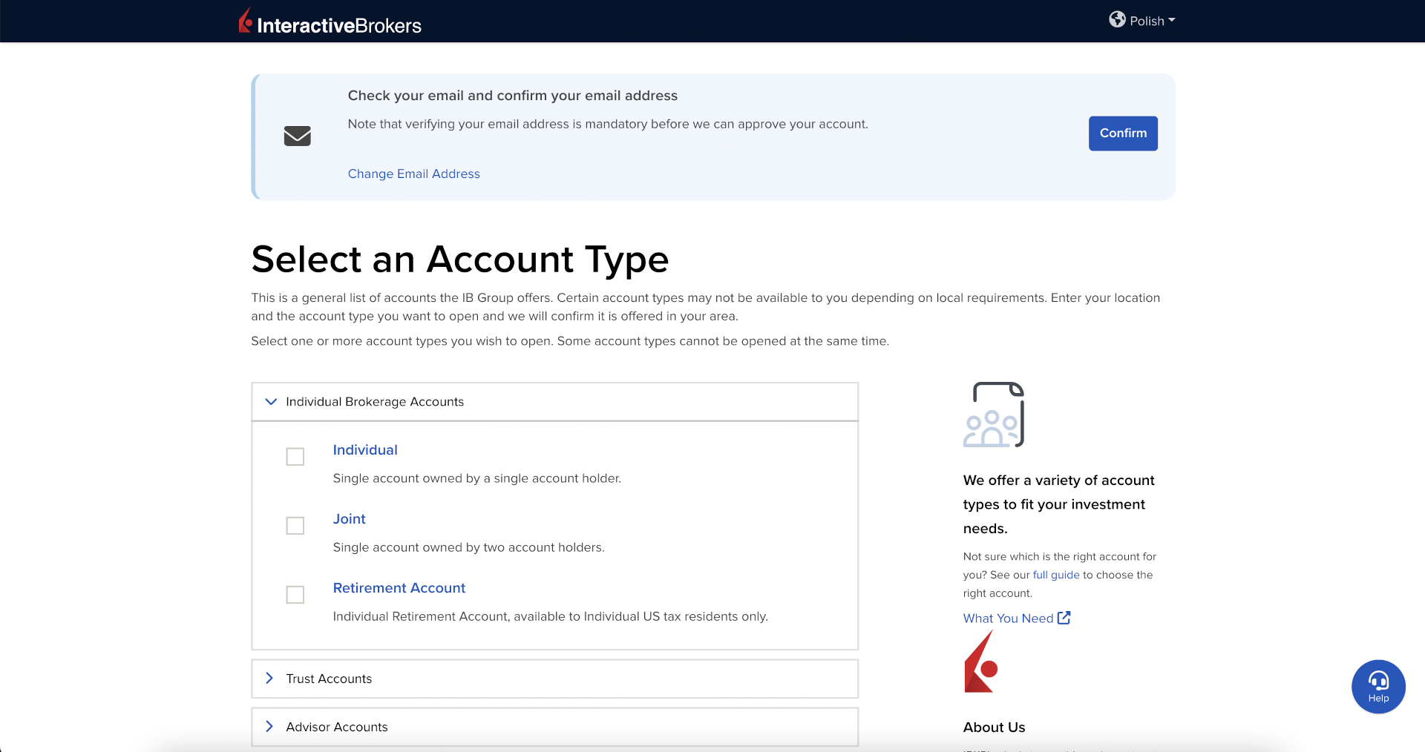1425x752 pixels.
Task: Click the account types people illustration
Action: click(994, 415)
